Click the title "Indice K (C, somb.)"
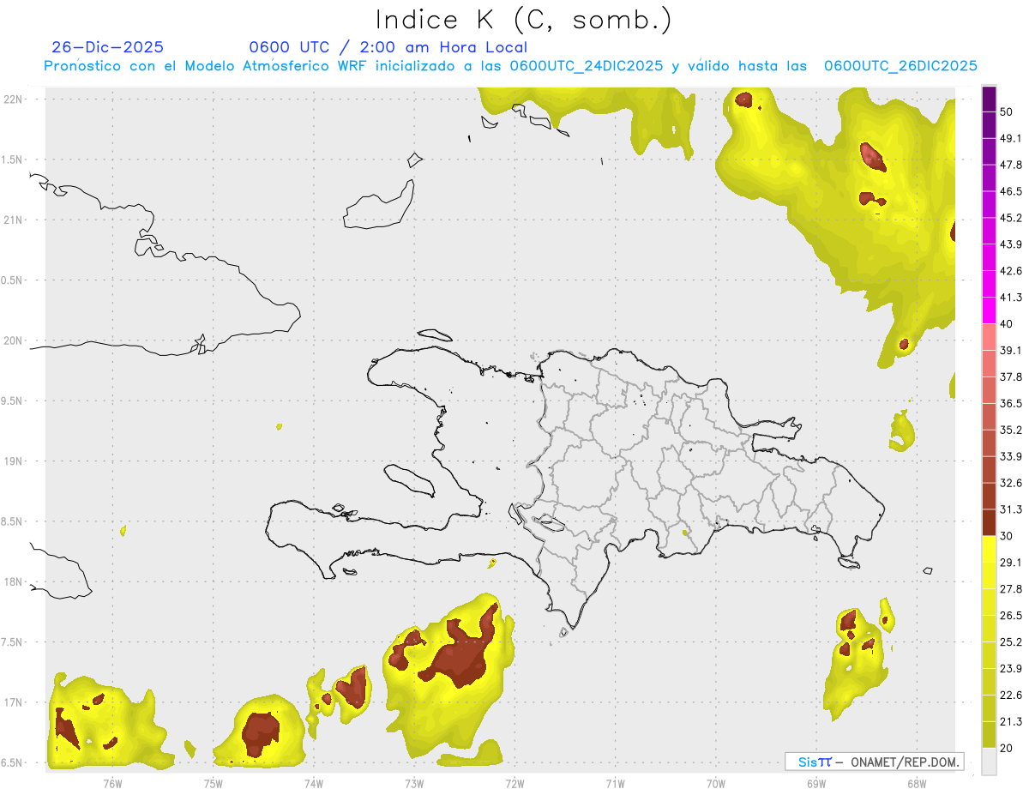1029x795 pixels. tap(523, 19)
